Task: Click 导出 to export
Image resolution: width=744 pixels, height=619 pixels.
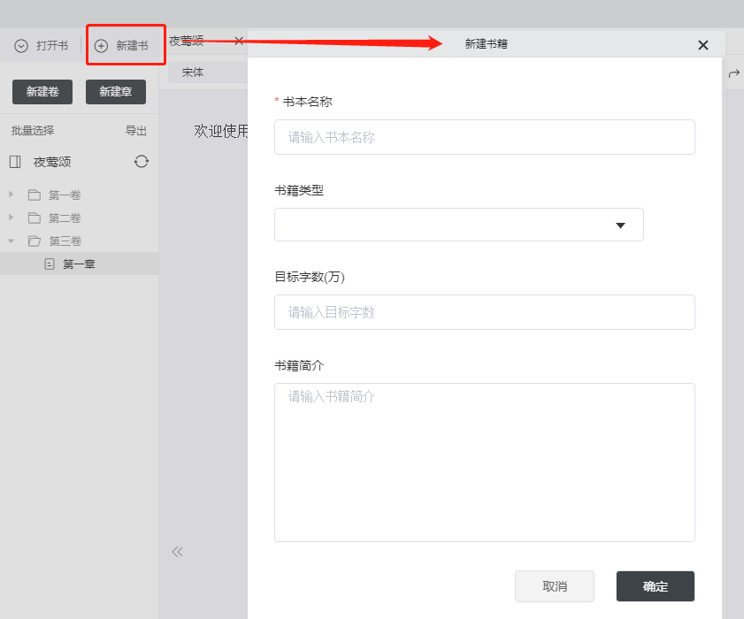Action: click(x=135, y=131)
